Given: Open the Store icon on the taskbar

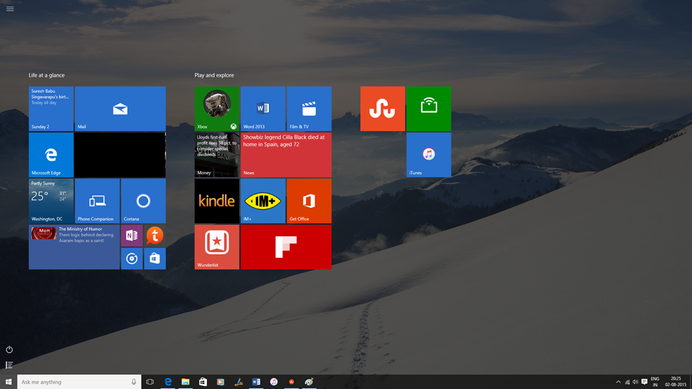Looking at the screenshot, I should [203, 382].
